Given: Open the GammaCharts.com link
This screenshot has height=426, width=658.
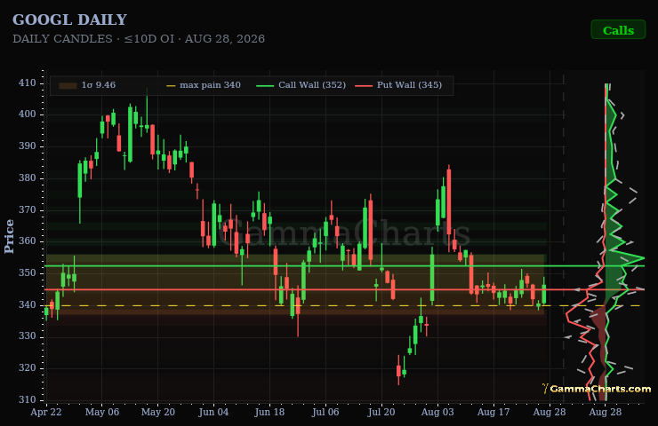Looking at the screenshot, I should [597, 389].
